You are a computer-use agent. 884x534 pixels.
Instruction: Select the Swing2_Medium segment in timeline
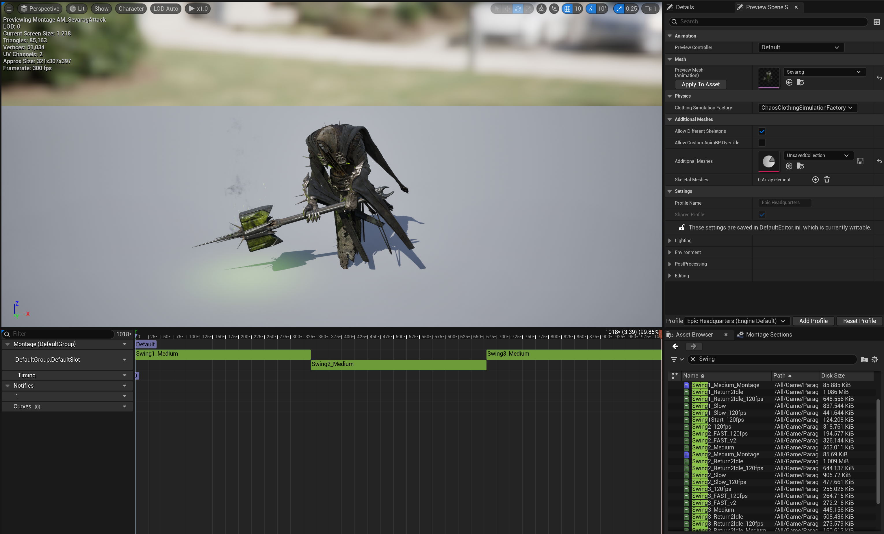[398, 365]
